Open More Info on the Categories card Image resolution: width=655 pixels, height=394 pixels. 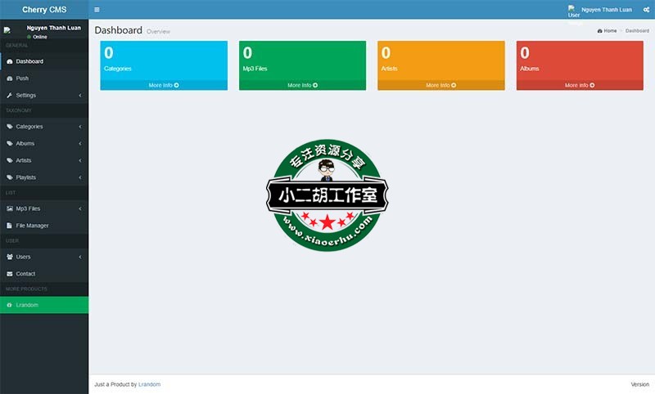tap(164, 85)
